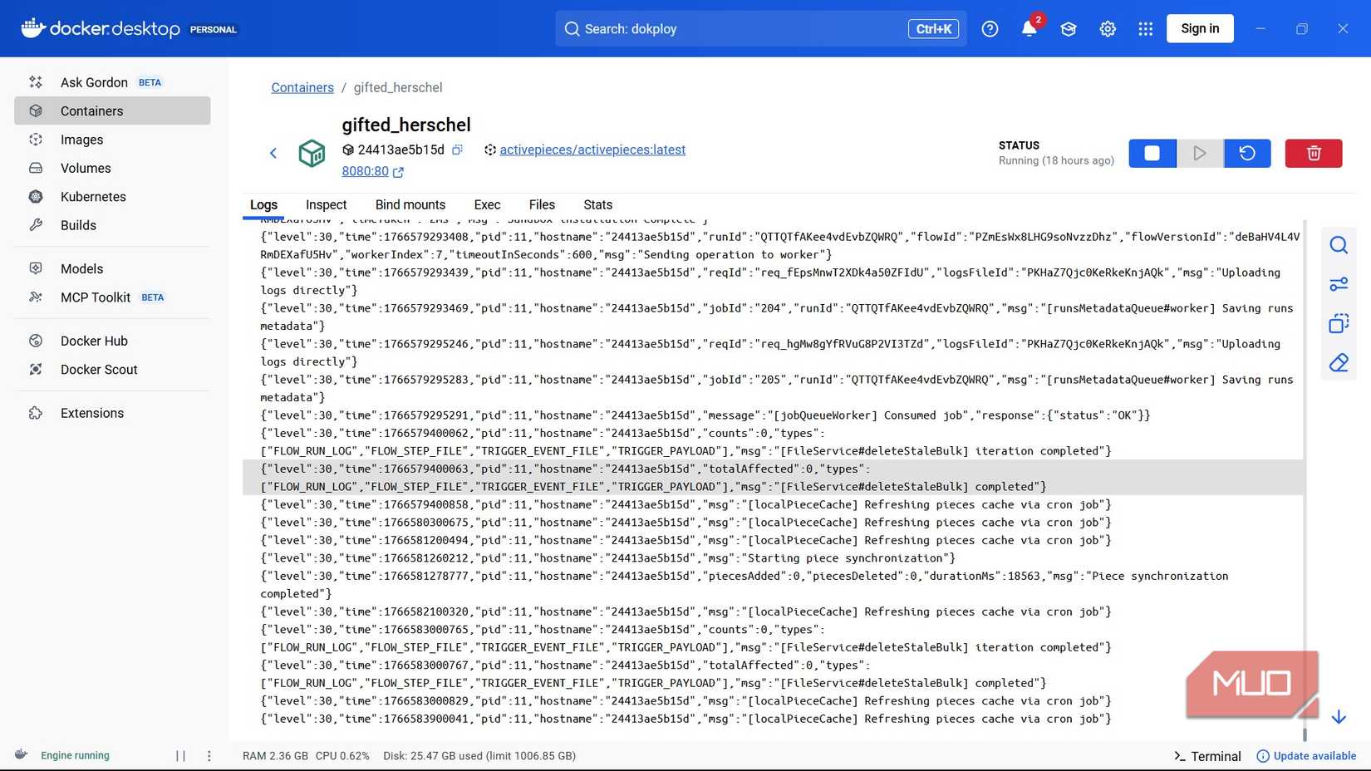The height and width of the screenshot is (771, 1371).
Task: Jump to latest logs with down arrow
Action: pos(1339,716)
